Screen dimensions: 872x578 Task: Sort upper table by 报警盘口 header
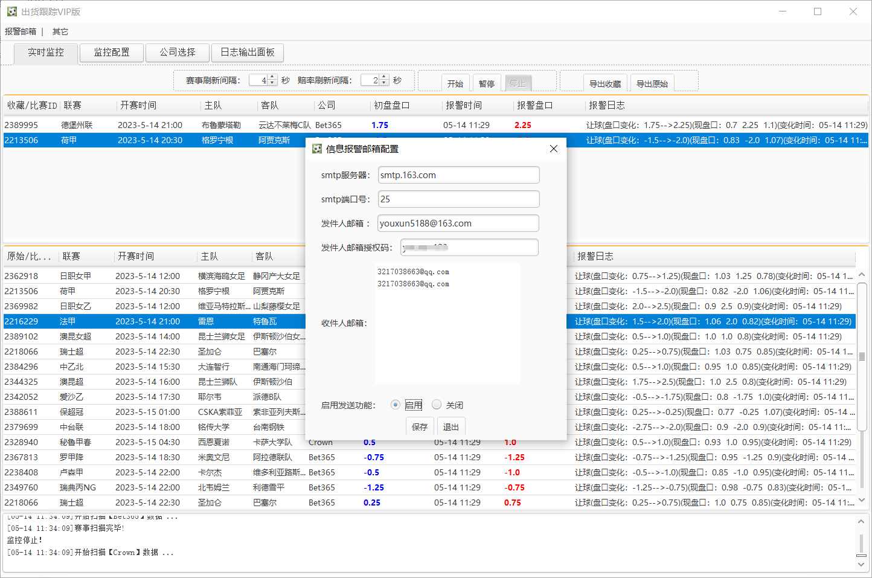(549, 105)
